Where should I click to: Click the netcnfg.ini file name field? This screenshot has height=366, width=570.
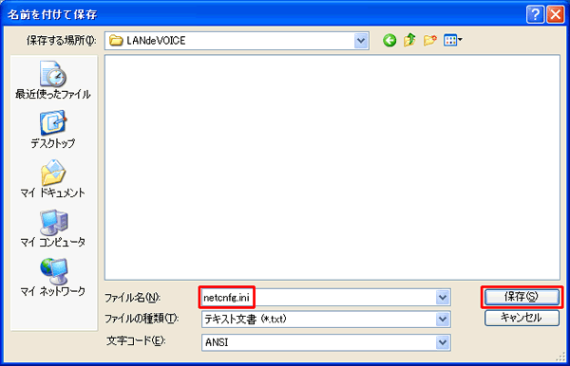(326, 298)
